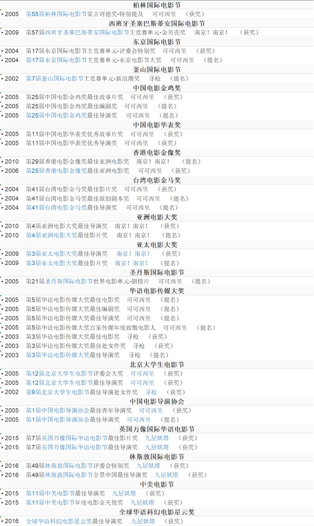Screen dimensions: 314x526
Task: Click 第12届北京大学生电影节 link in 最佳导演奖 row
Action: click(x=59, y=383)
